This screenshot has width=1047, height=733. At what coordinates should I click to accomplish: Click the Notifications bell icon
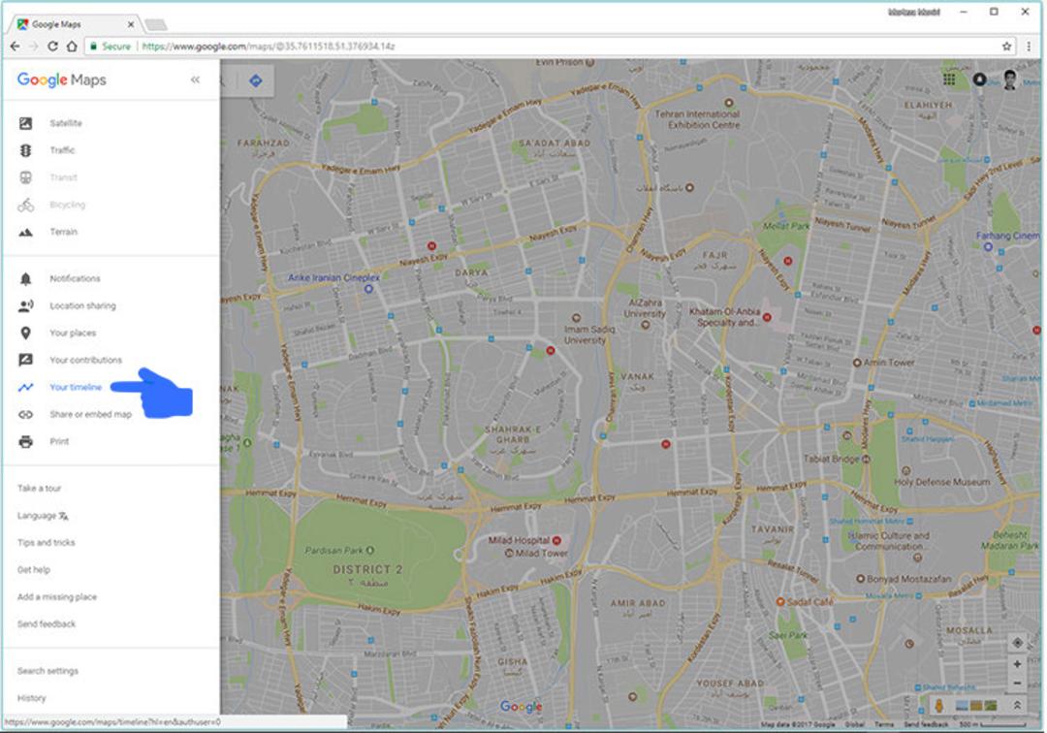[25, 279]
